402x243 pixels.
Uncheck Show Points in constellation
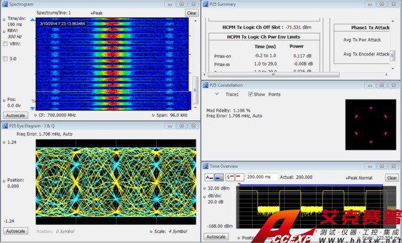coord(250,94)
